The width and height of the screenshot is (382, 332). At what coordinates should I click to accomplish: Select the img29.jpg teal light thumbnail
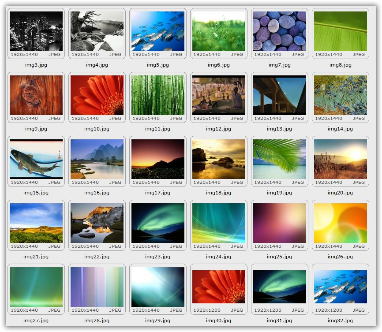pos(158,287)
